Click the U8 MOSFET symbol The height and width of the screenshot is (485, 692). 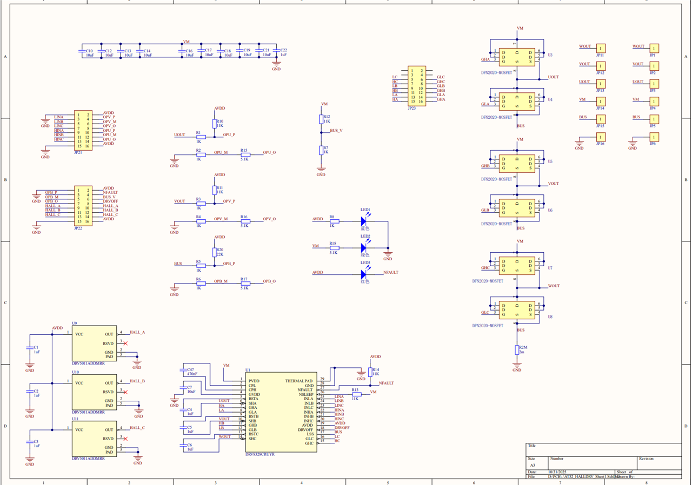[x=517, y=310]
